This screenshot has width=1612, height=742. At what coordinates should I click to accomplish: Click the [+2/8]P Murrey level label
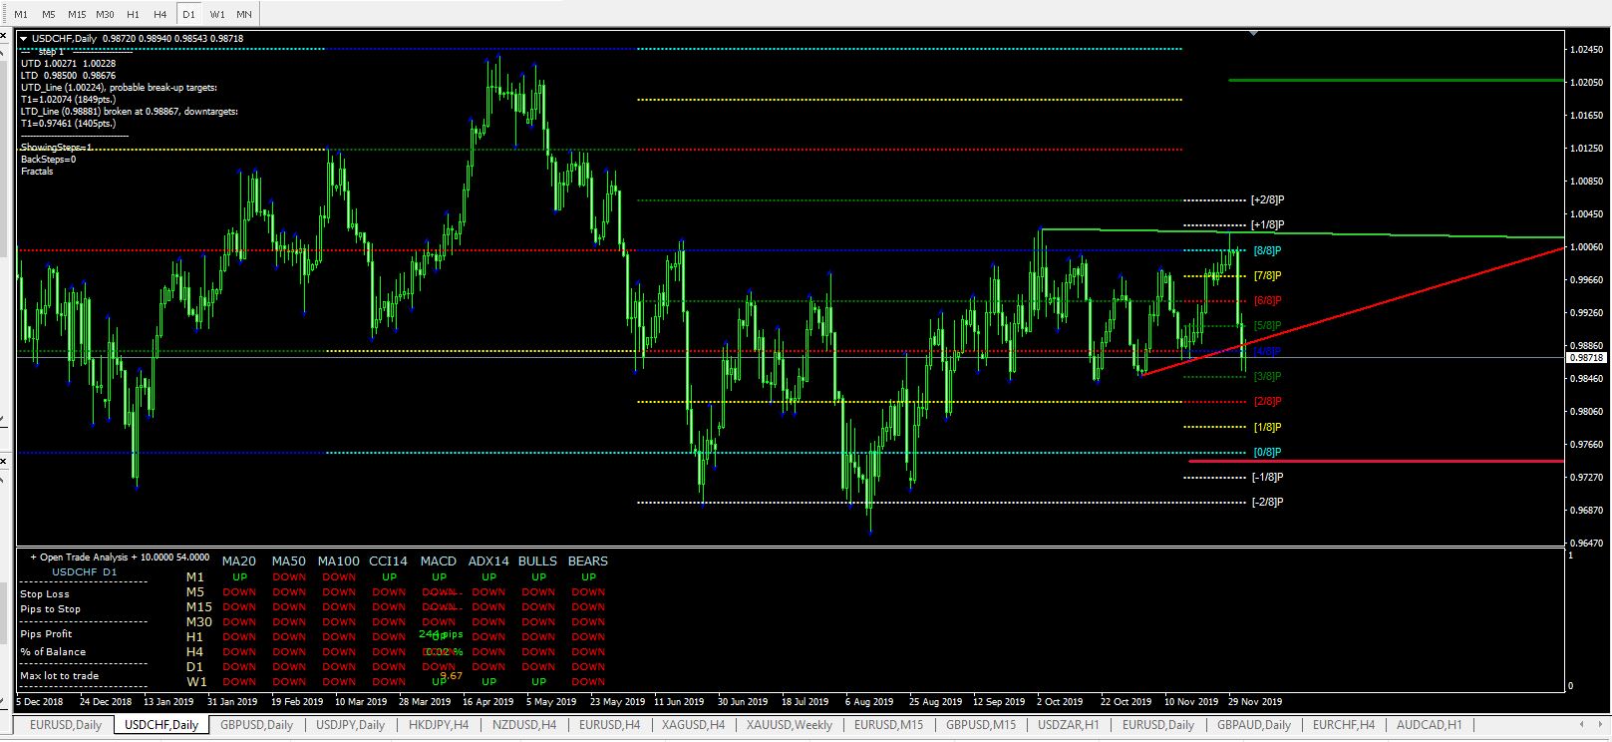coord(1267,200)
